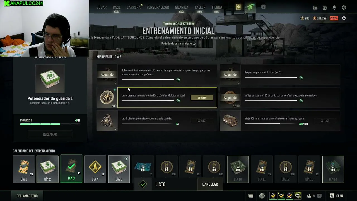Click the heart icon in the bottom bar
357x201 pixels.
coord(298,196)
